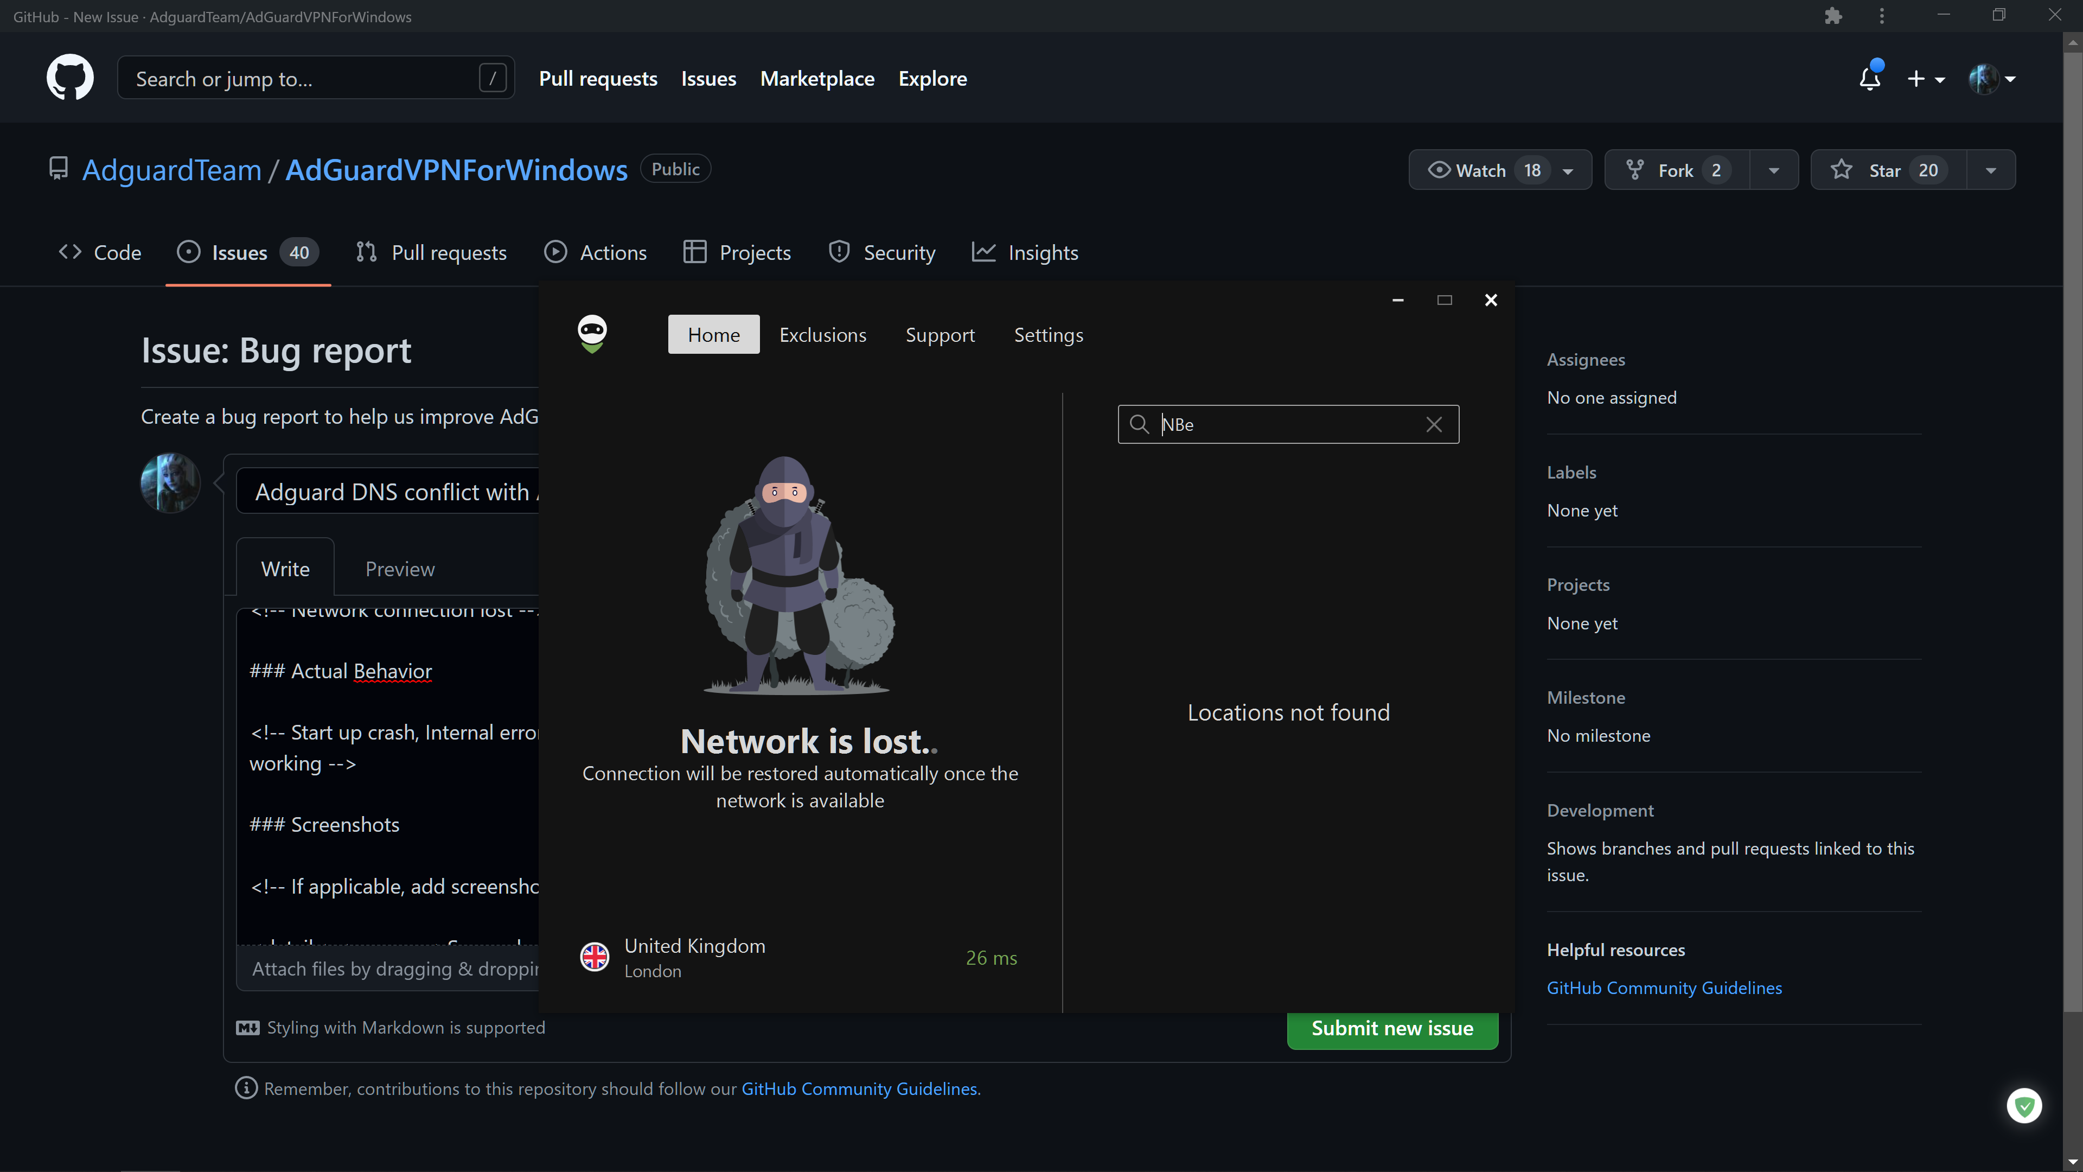Close the AdGuard VPN window
Viewport: 2083px width, 1172px height.
point(1491,300)
